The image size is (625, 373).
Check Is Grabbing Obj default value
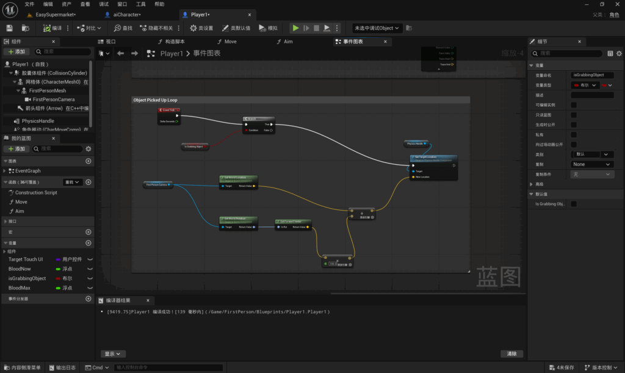[x=574, y=204]
